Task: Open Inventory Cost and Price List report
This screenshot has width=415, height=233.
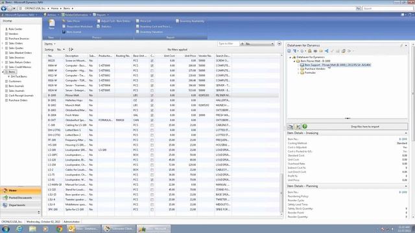Action: [x=154, y=27]
